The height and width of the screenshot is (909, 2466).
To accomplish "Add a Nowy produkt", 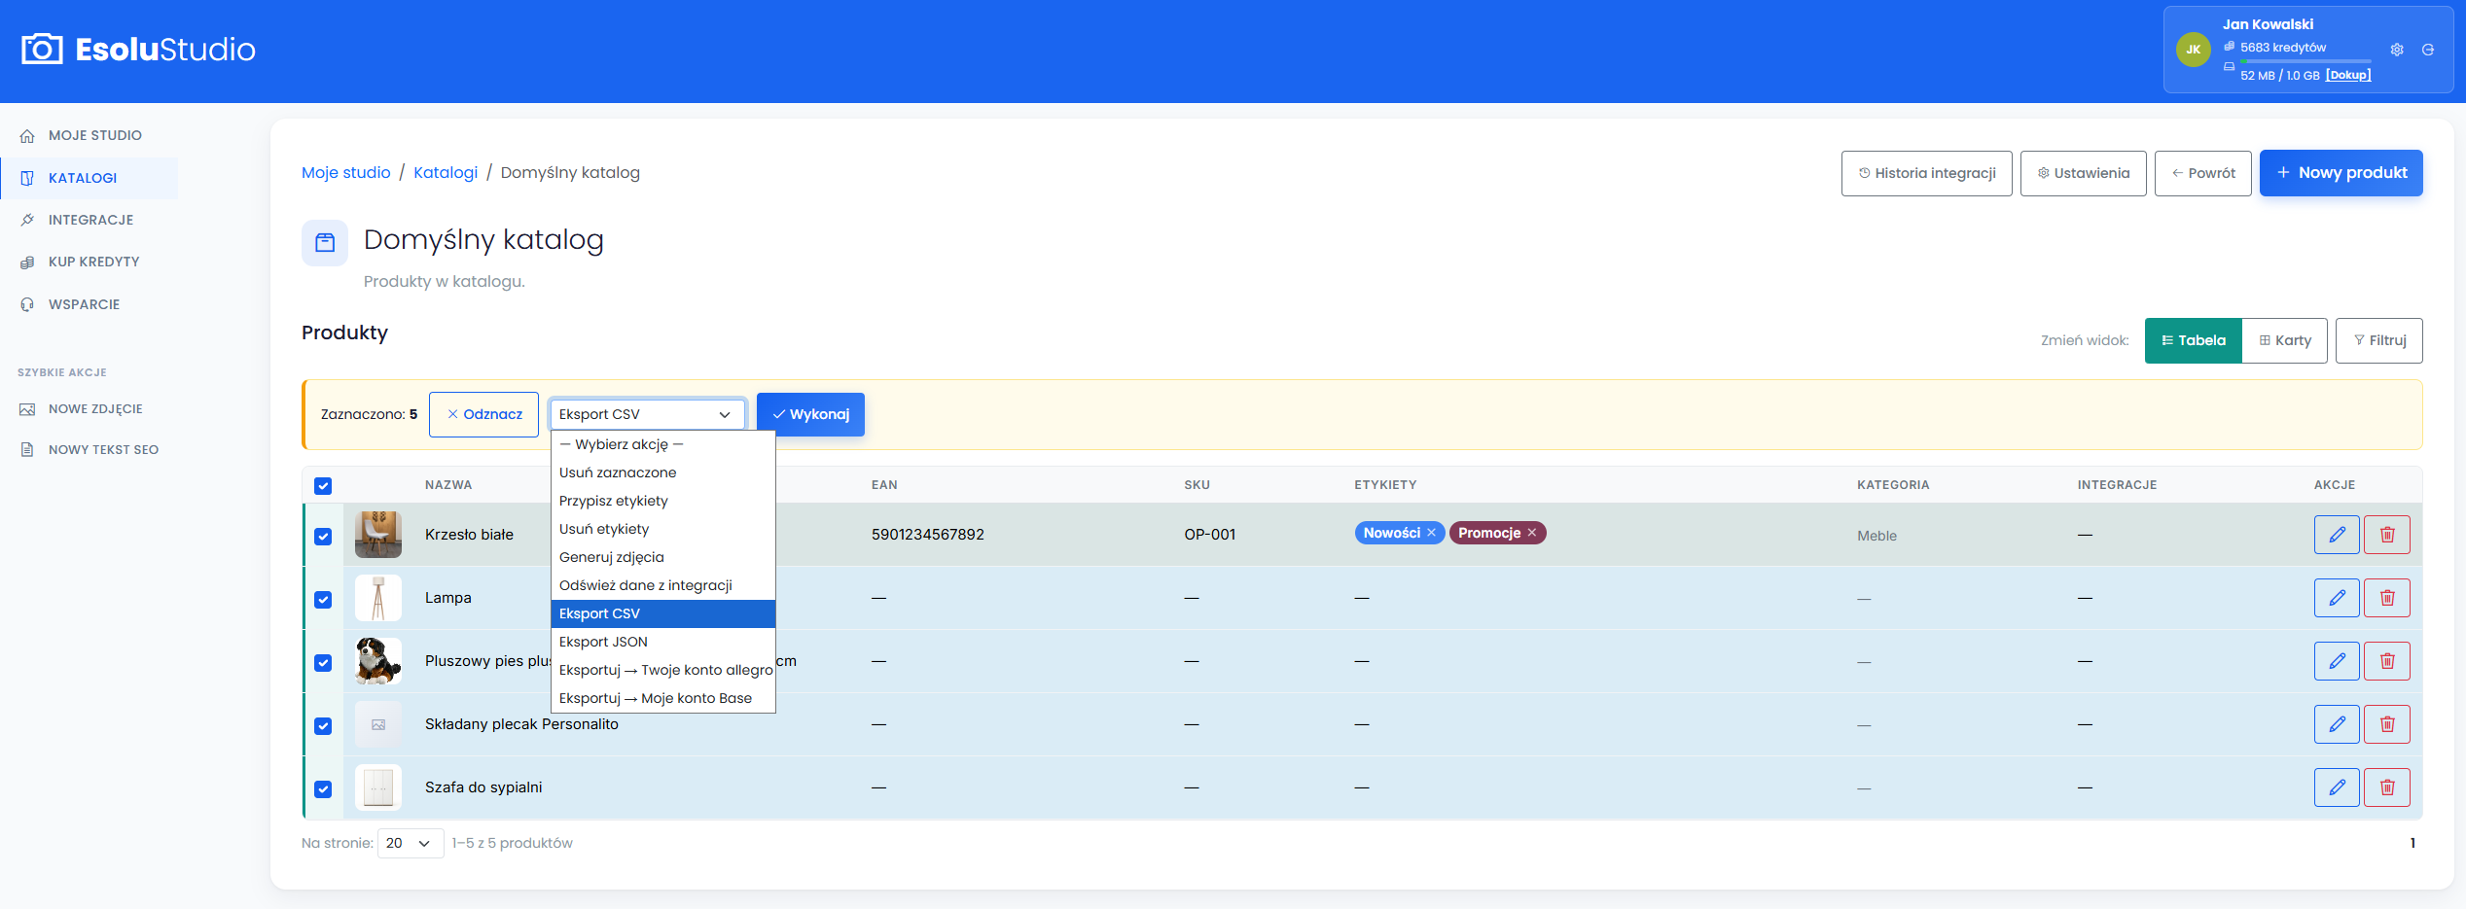I will click(2341, 173).
